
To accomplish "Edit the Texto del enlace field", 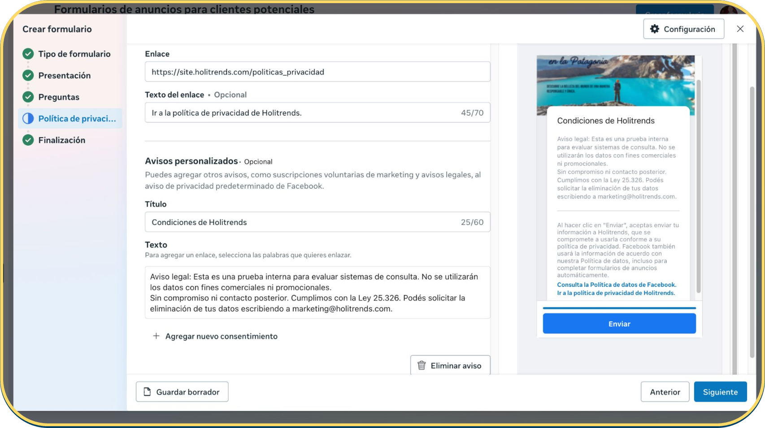I will pyautogui.click(x=317, y=112).
